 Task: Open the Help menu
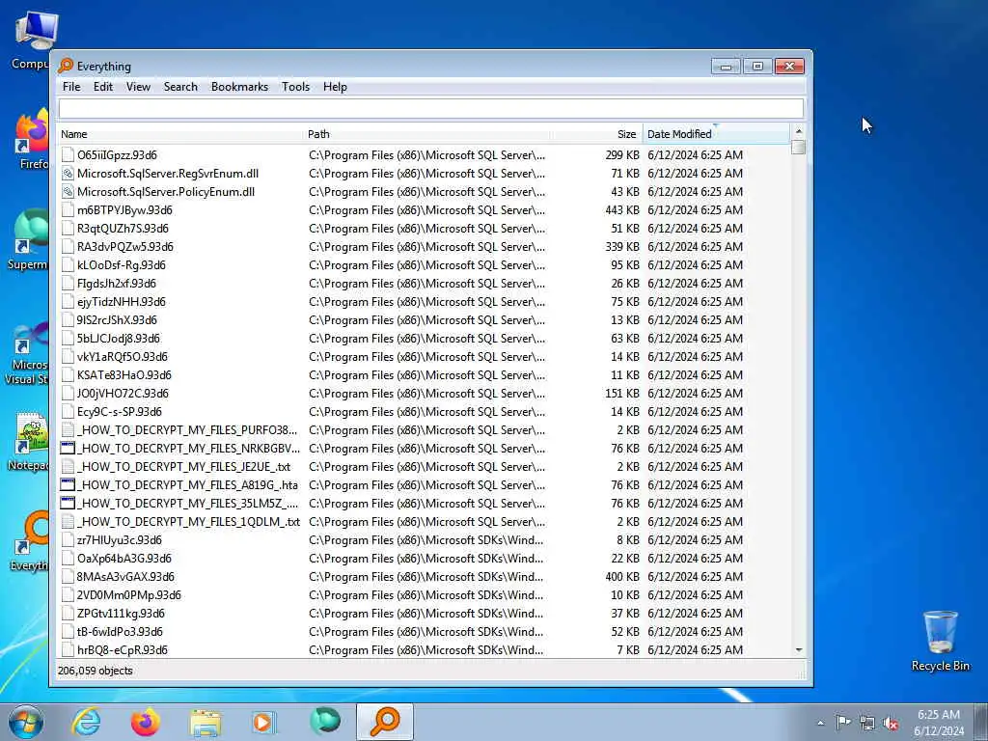(335, 87)
